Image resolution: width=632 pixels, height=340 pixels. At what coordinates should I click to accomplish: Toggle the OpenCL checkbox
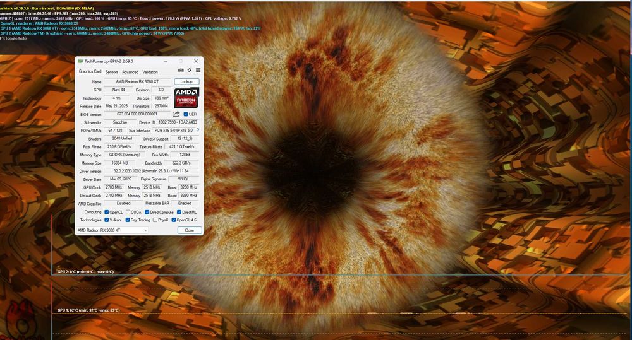[106, 212]
